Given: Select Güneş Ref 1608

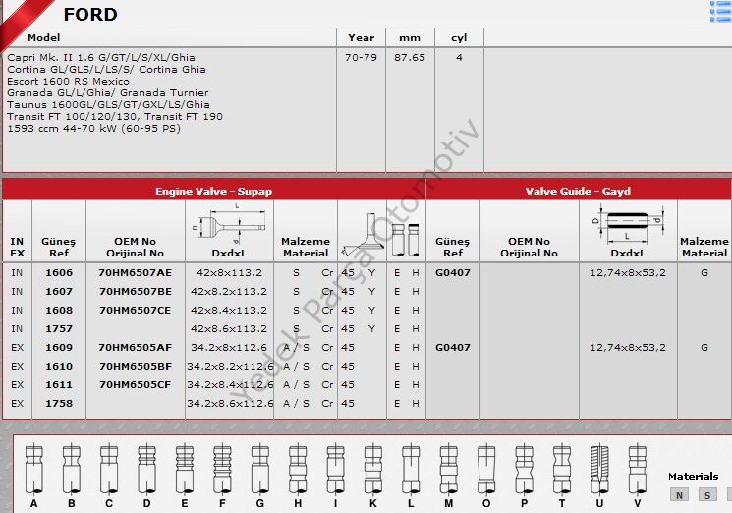Looking at the screenshot, I should tap(59, 310).
